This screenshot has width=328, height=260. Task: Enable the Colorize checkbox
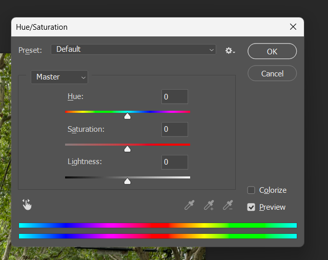coord(251,190)
